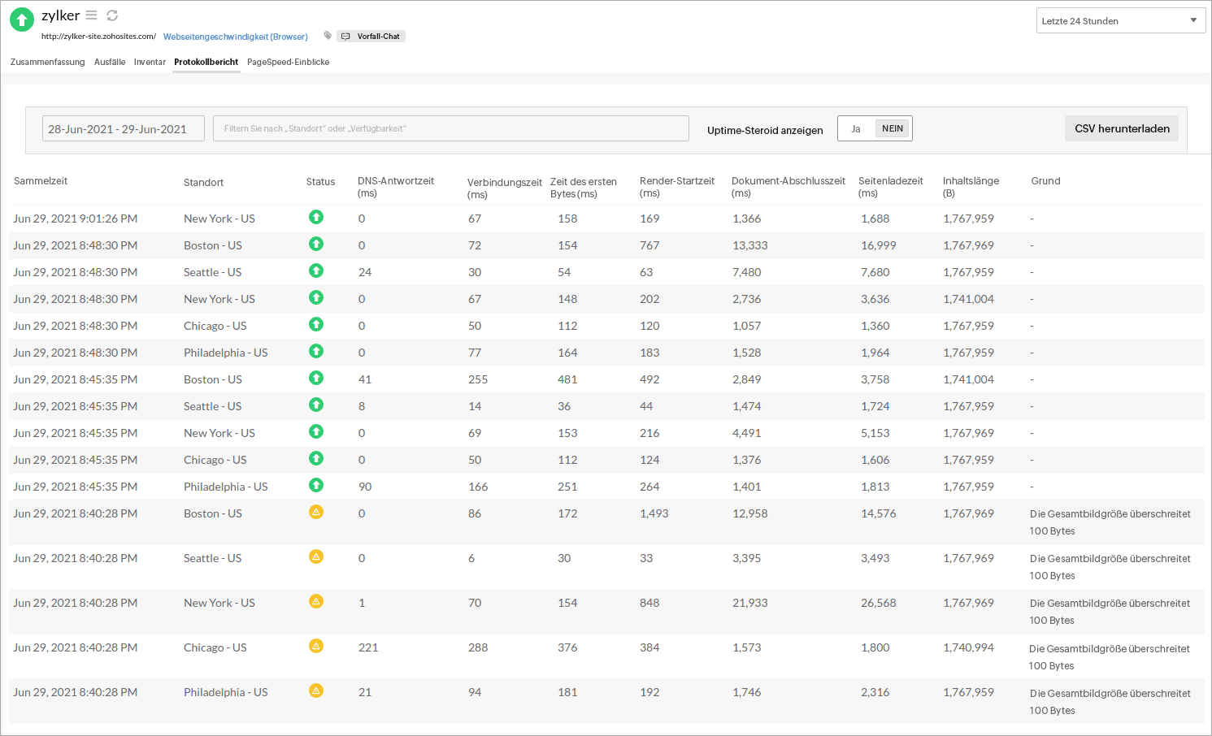Switch to the Ausfälle tab
The height and width of the screenshot is (736, 1212).
point(110,62)
